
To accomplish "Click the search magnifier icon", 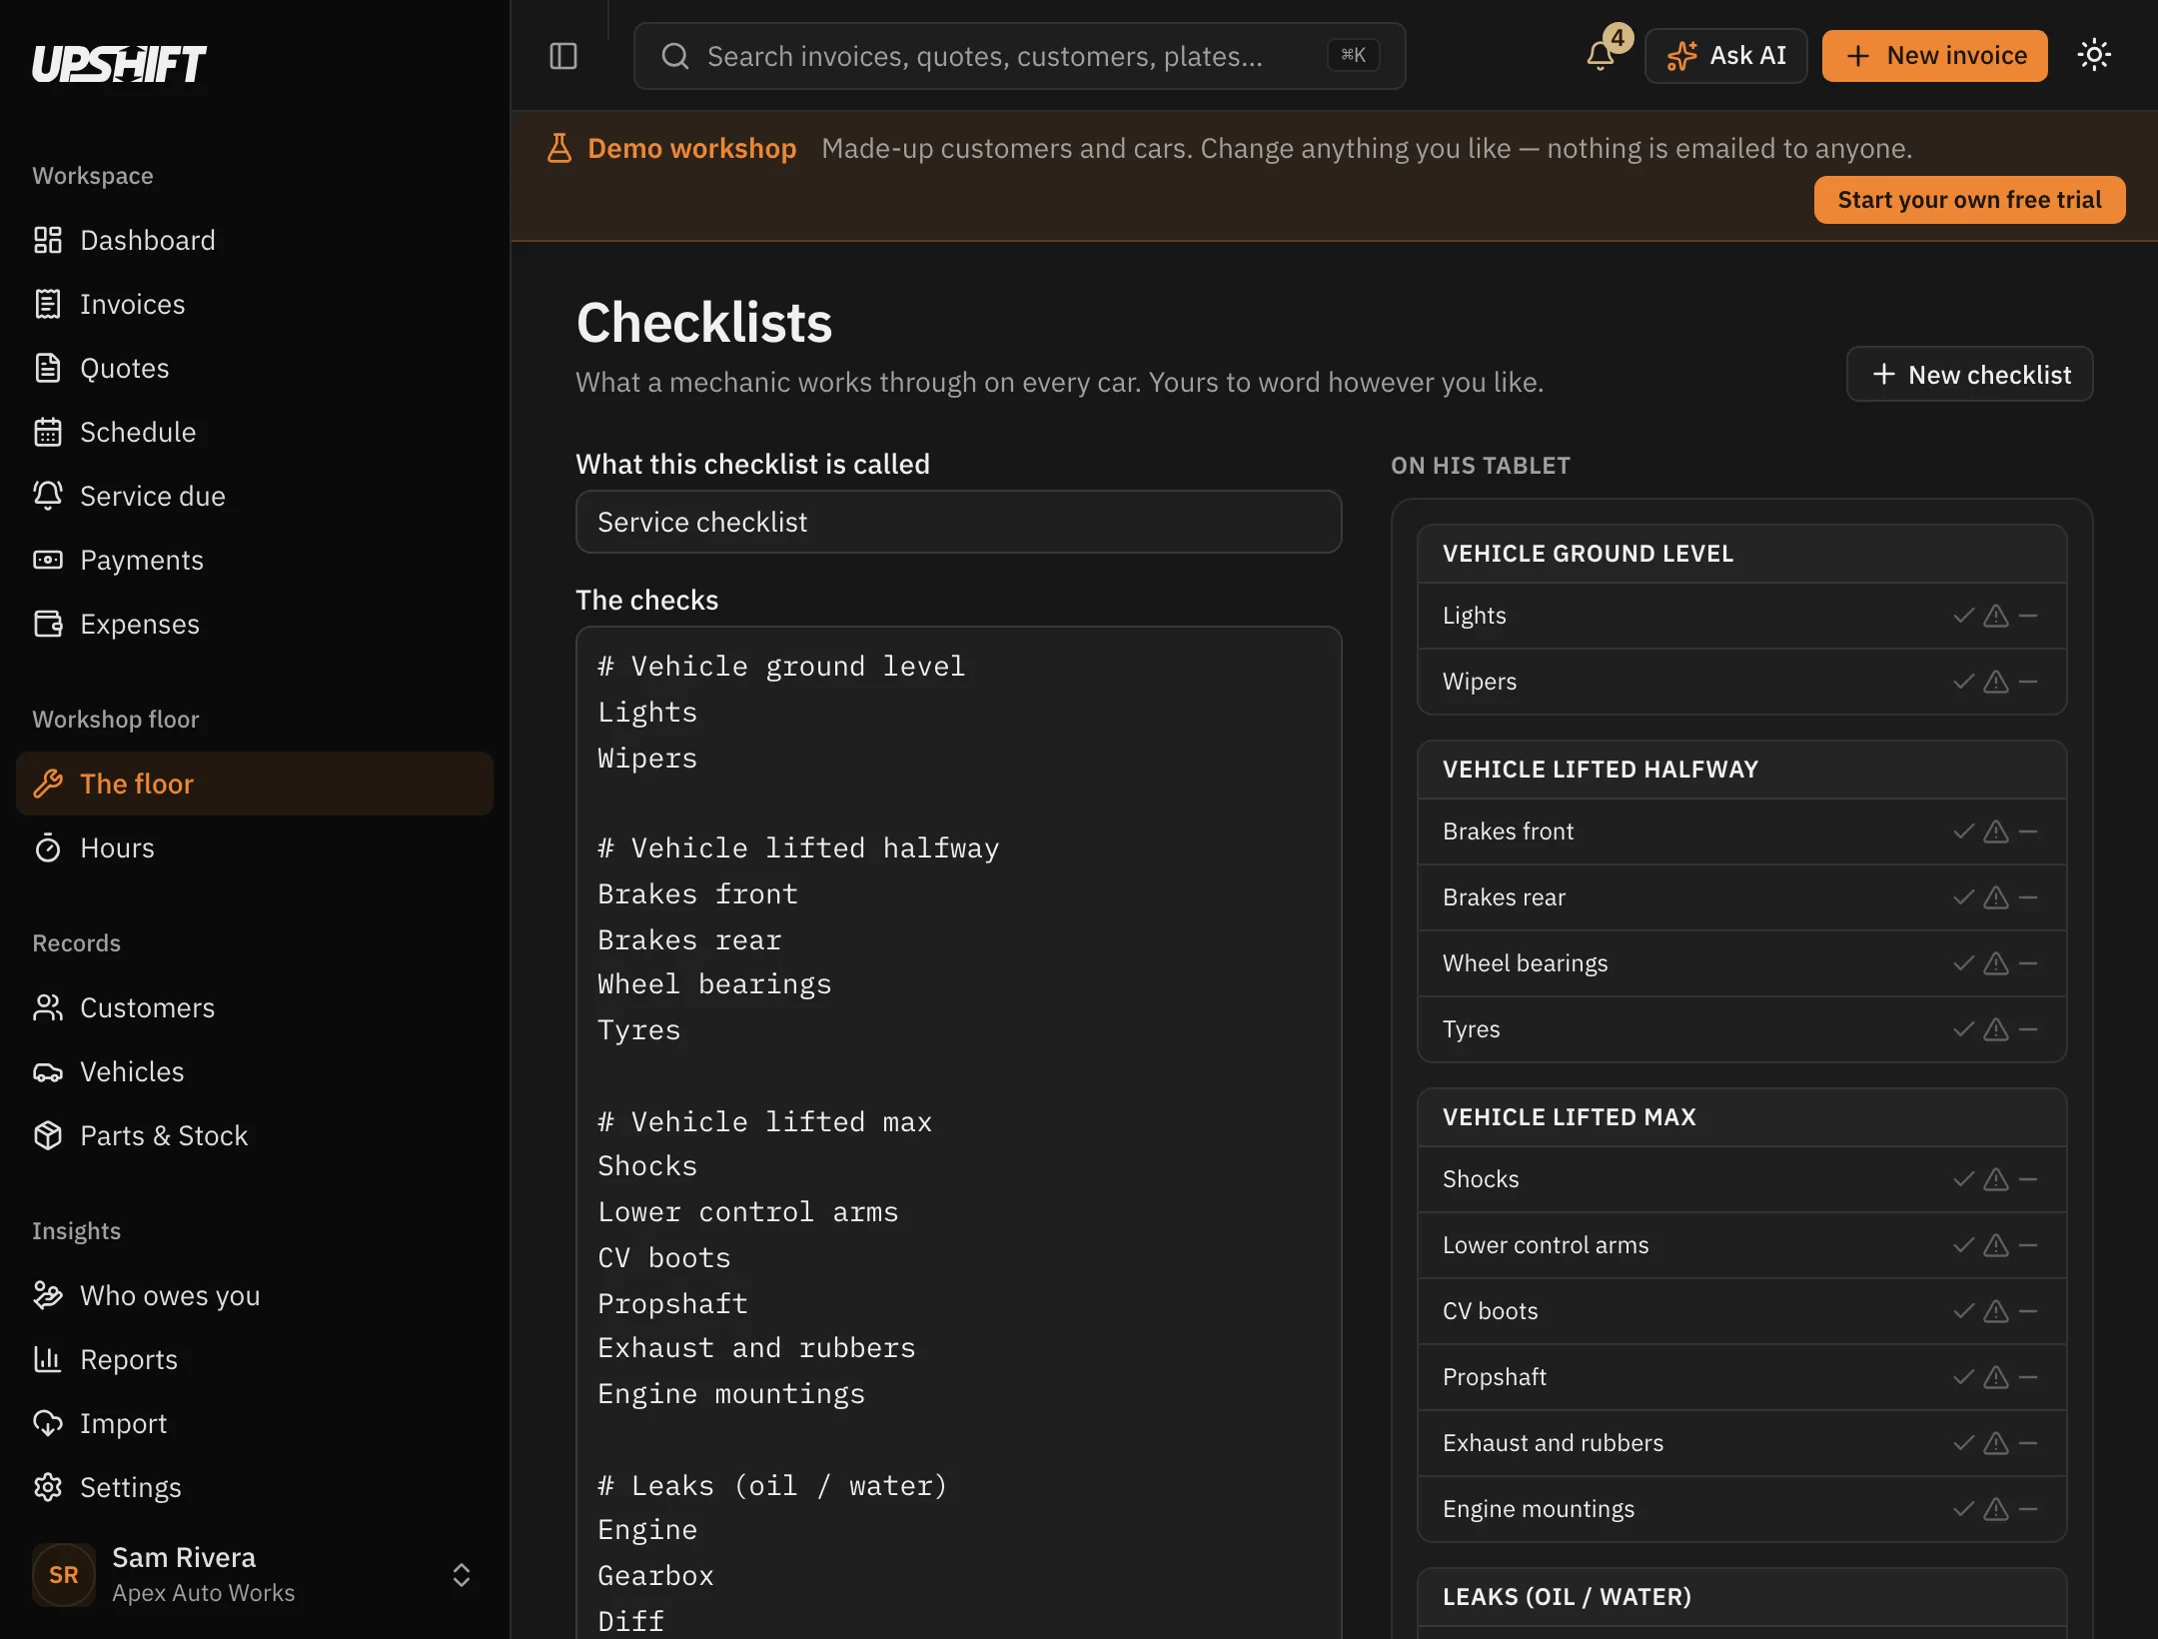I will pos(675,56).
